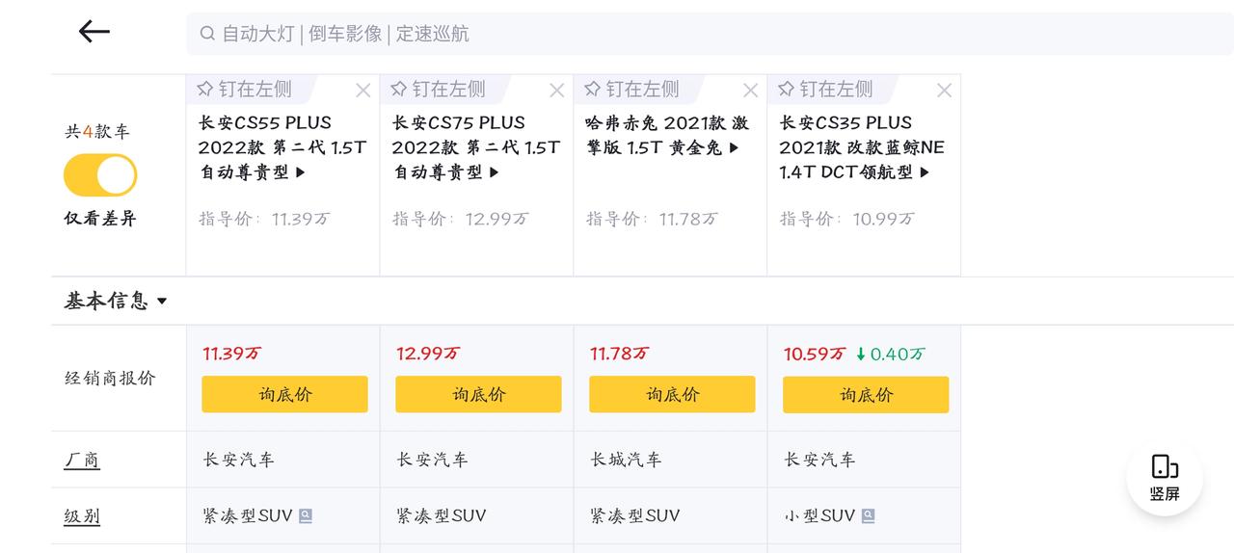Open model selector for 哈弗赤兔 2021款
Image resolution: width=1234 pixels, height=553 pixels.
click(667, 136)
